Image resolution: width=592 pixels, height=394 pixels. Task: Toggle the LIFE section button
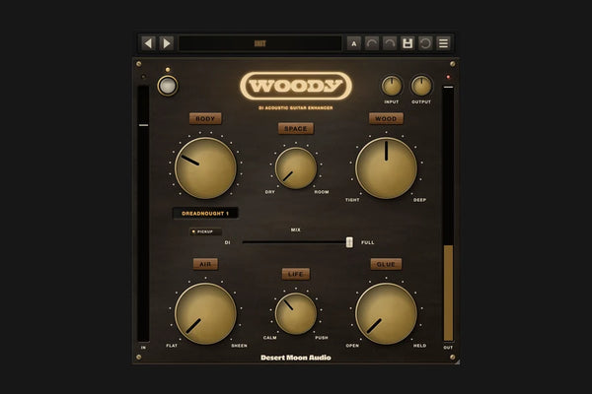[x=296, y=274]
